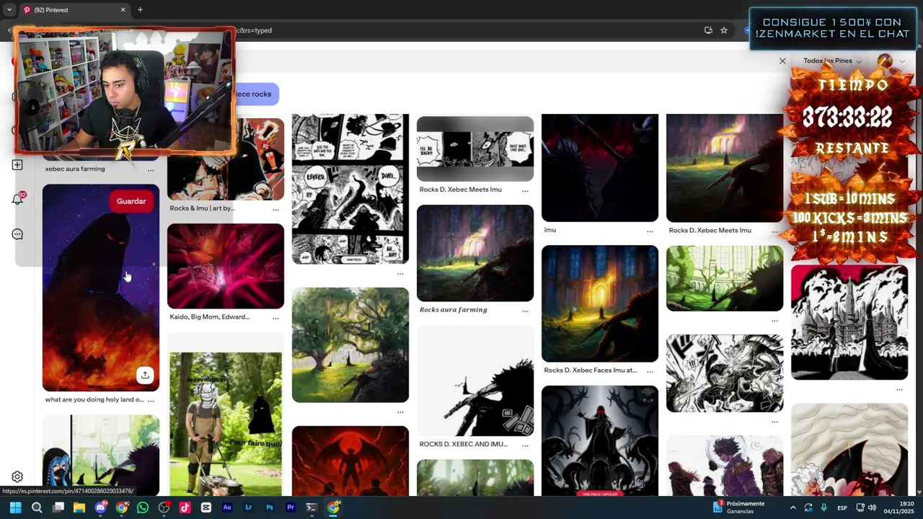
Task: Open the Pinterest messages chat bubble icon
Action: coord(17,234)
